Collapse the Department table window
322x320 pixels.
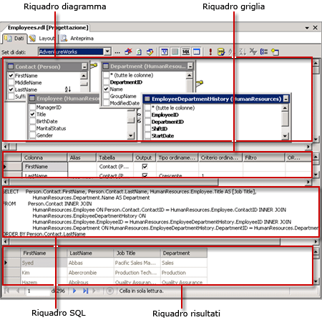[190, 66]
